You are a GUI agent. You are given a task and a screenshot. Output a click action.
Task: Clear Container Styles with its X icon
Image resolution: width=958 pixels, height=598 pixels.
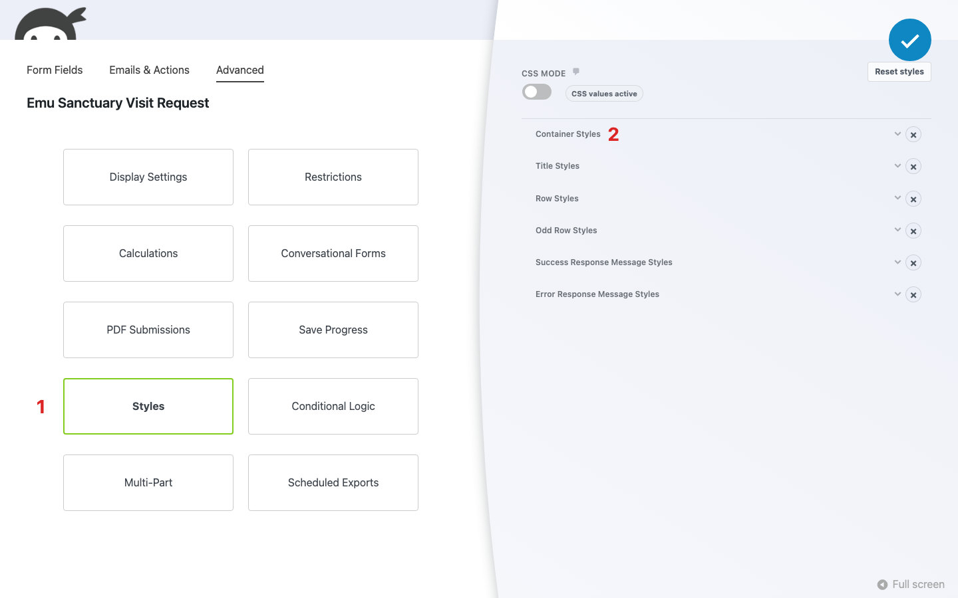pyautogui.click(x=913, y=135)
